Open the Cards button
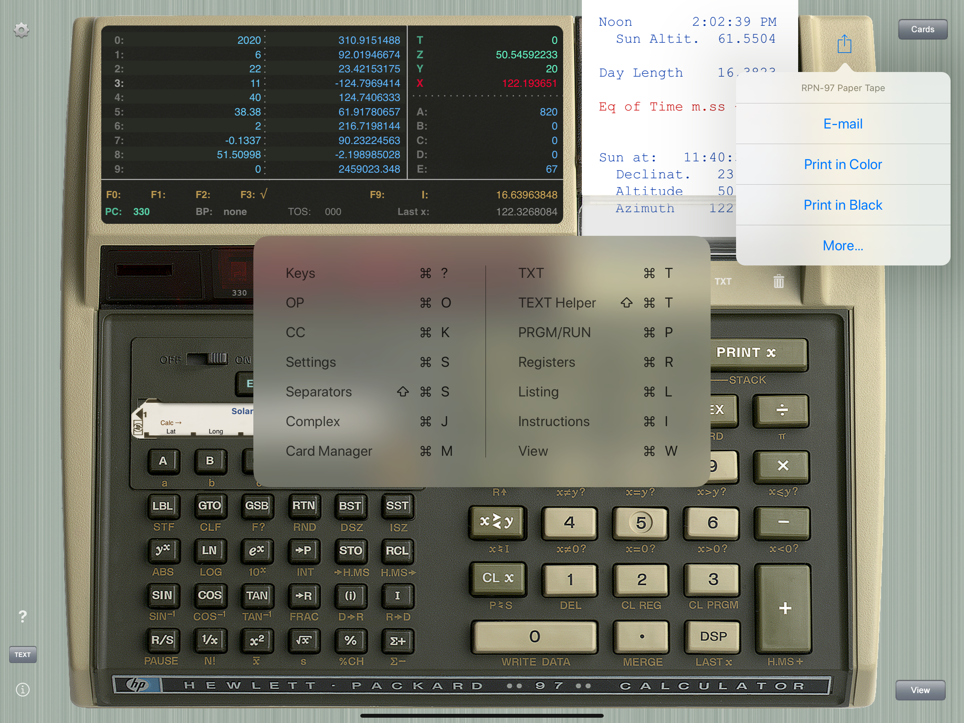 click(x=922, y=29)
